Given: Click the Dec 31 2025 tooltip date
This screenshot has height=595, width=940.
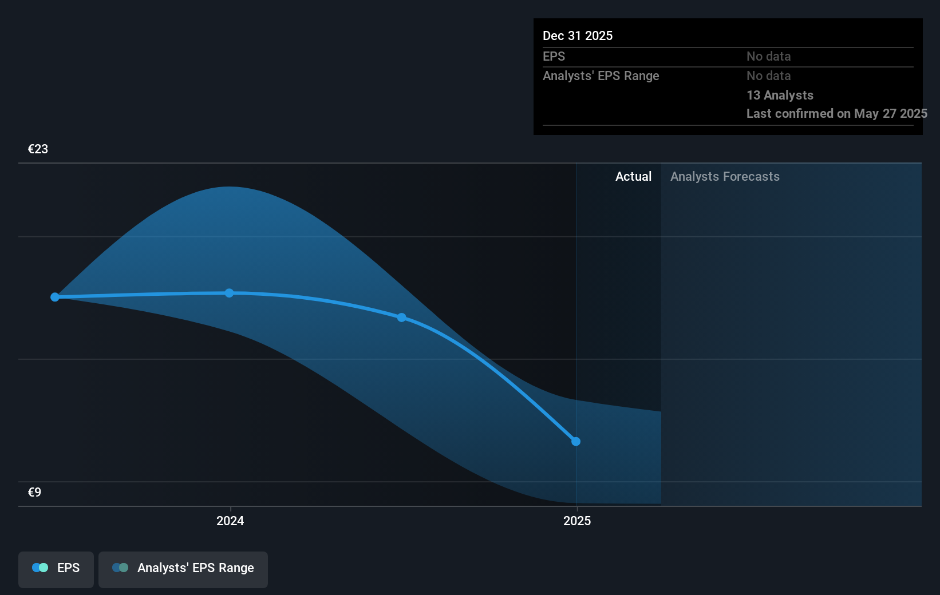Looking at the screenshot, I should [578, 35].
